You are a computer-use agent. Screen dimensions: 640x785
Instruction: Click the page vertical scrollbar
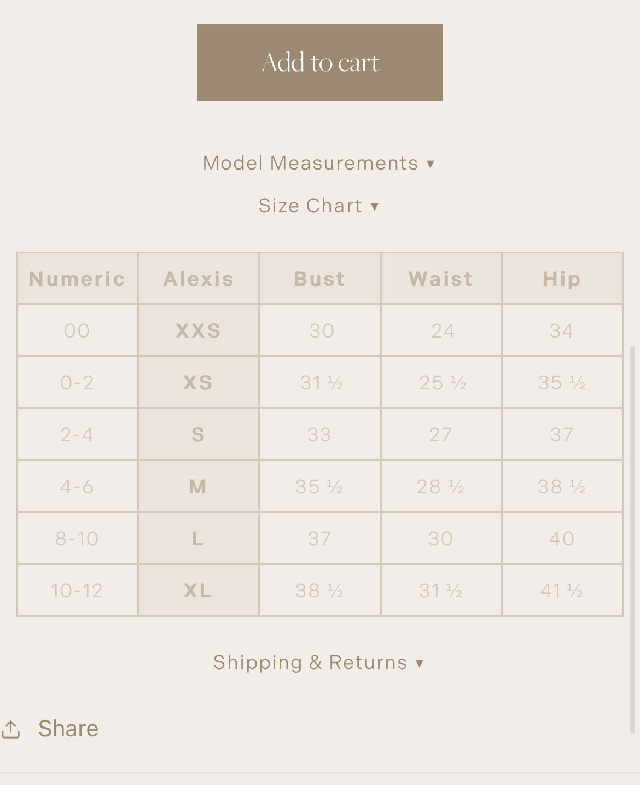(x=633, y=539)
